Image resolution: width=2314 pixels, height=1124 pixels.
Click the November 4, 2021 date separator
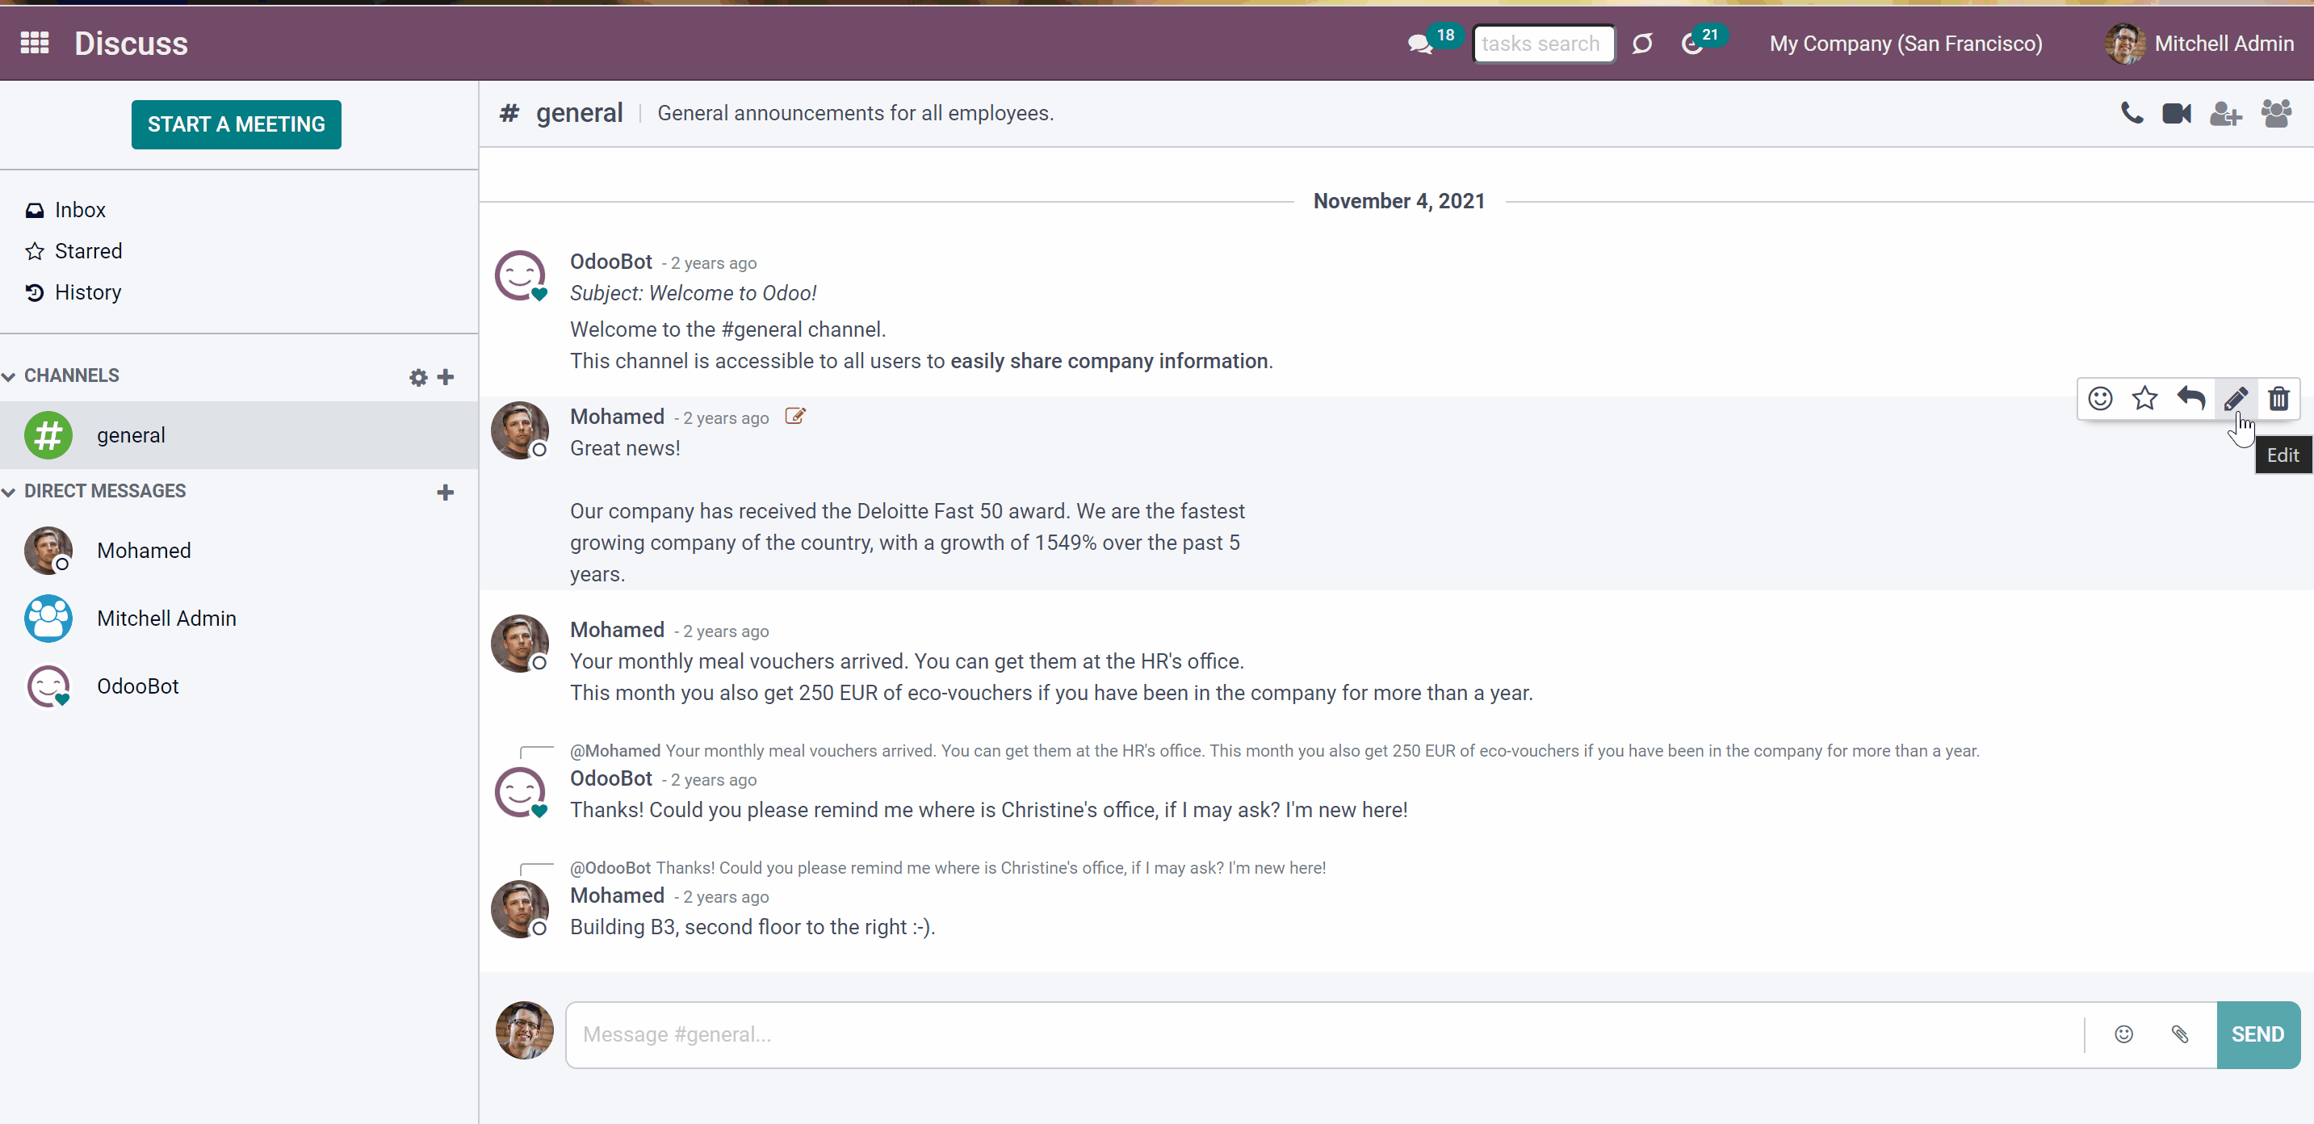pyautogui.click(x=1398, y=201)
